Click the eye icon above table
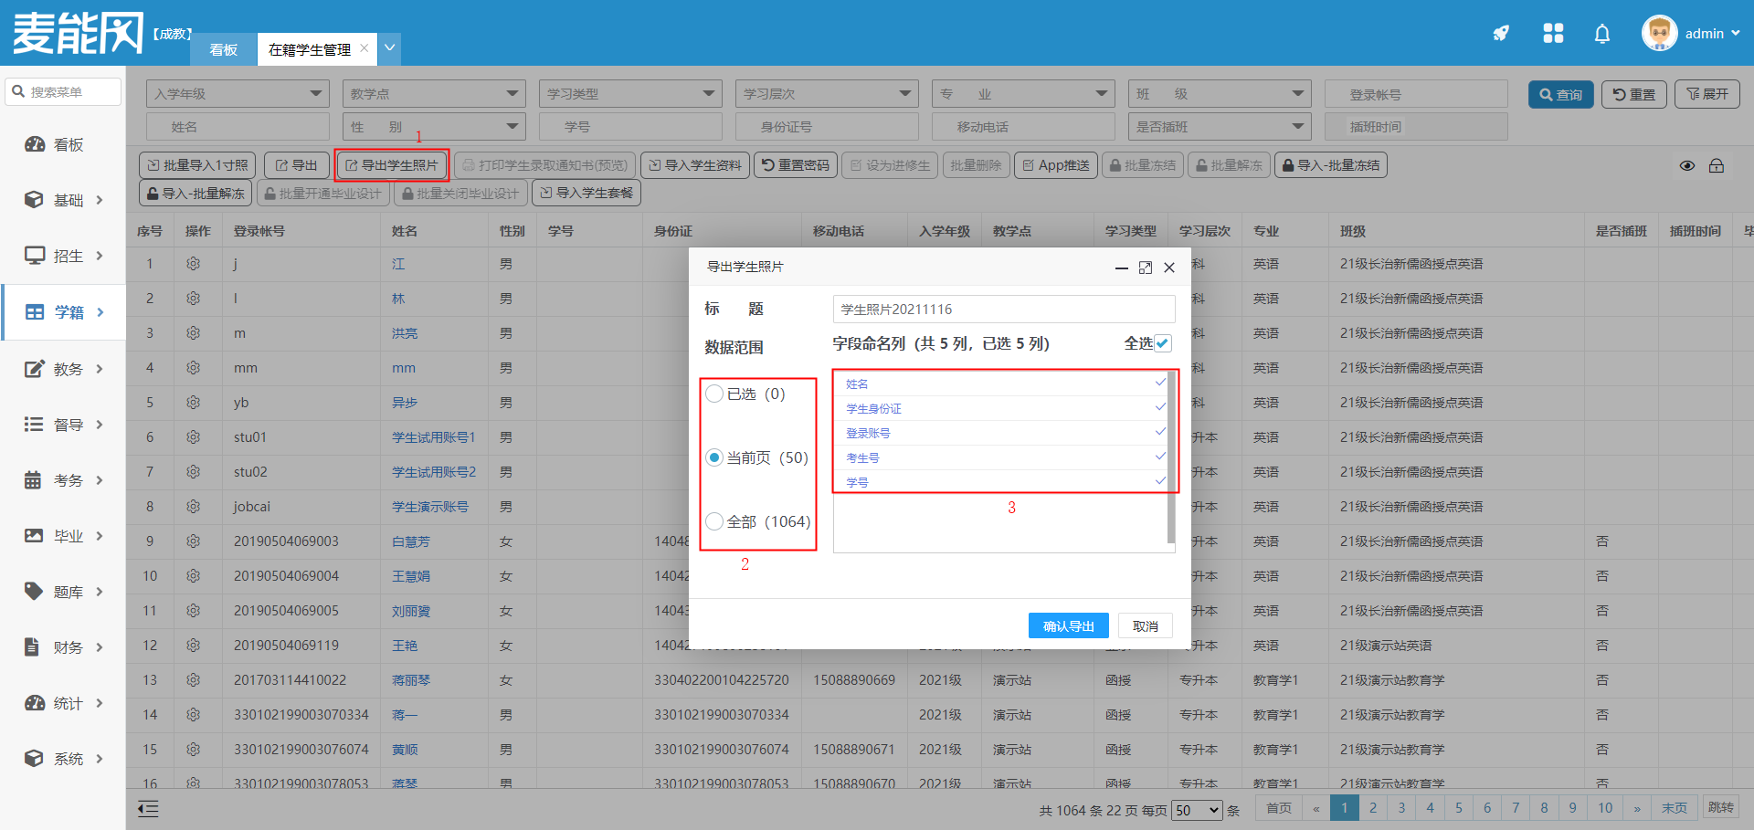 coord(1687,166)
